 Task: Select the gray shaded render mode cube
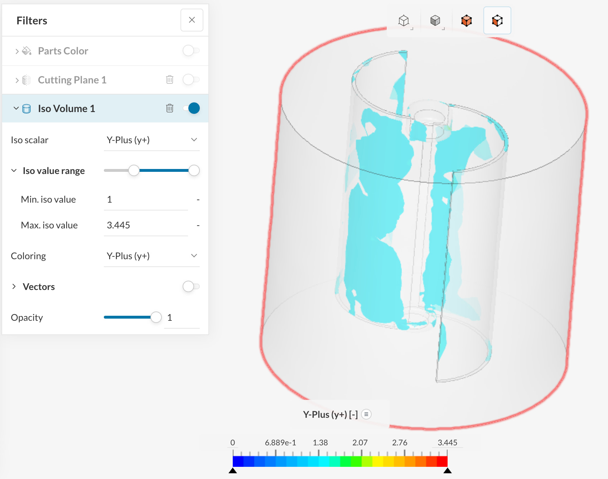[435, 20]
